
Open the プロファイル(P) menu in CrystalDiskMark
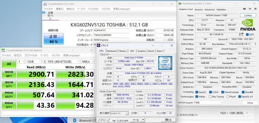tap(31, 55)
